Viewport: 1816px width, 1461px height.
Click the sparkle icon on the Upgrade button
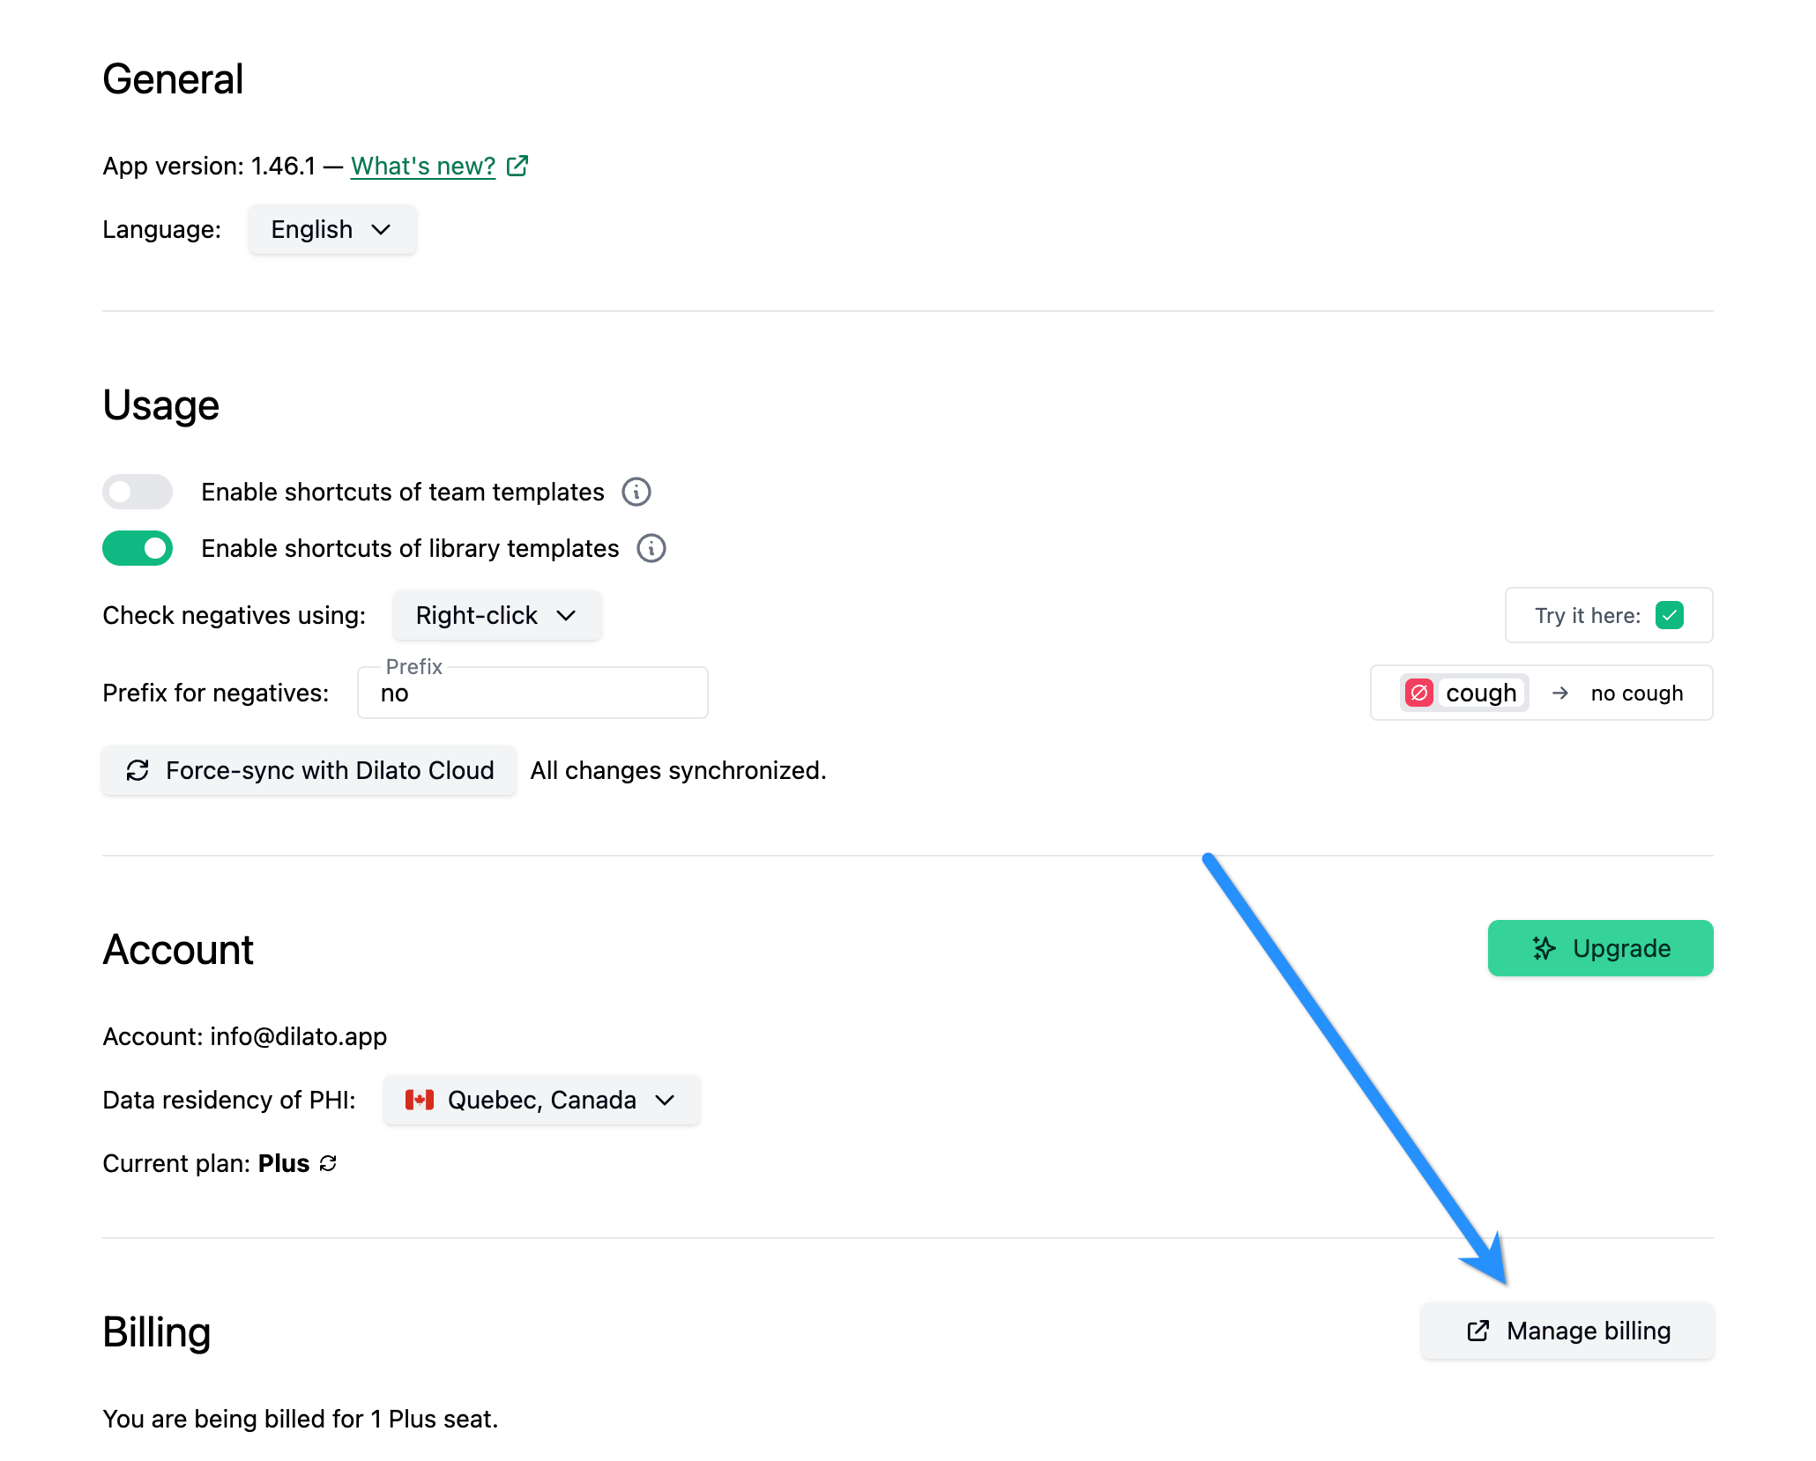tap(1544, 948)
